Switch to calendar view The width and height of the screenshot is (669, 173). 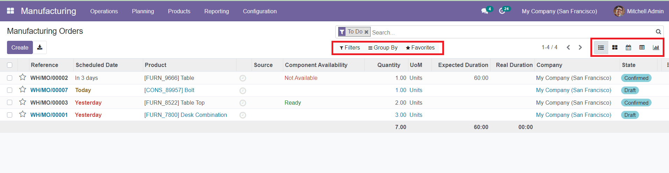628,47
